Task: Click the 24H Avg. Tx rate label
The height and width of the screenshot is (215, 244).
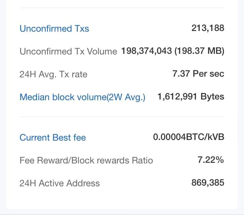Action: pos(53,74)
